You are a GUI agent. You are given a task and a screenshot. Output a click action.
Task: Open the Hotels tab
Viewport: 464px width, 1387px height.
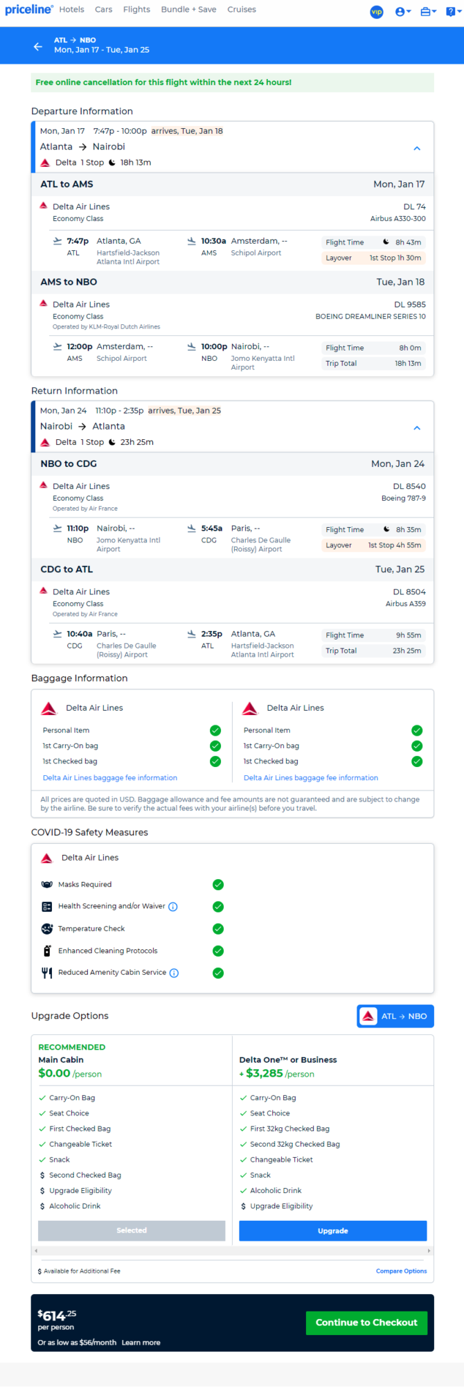[71, 10]
